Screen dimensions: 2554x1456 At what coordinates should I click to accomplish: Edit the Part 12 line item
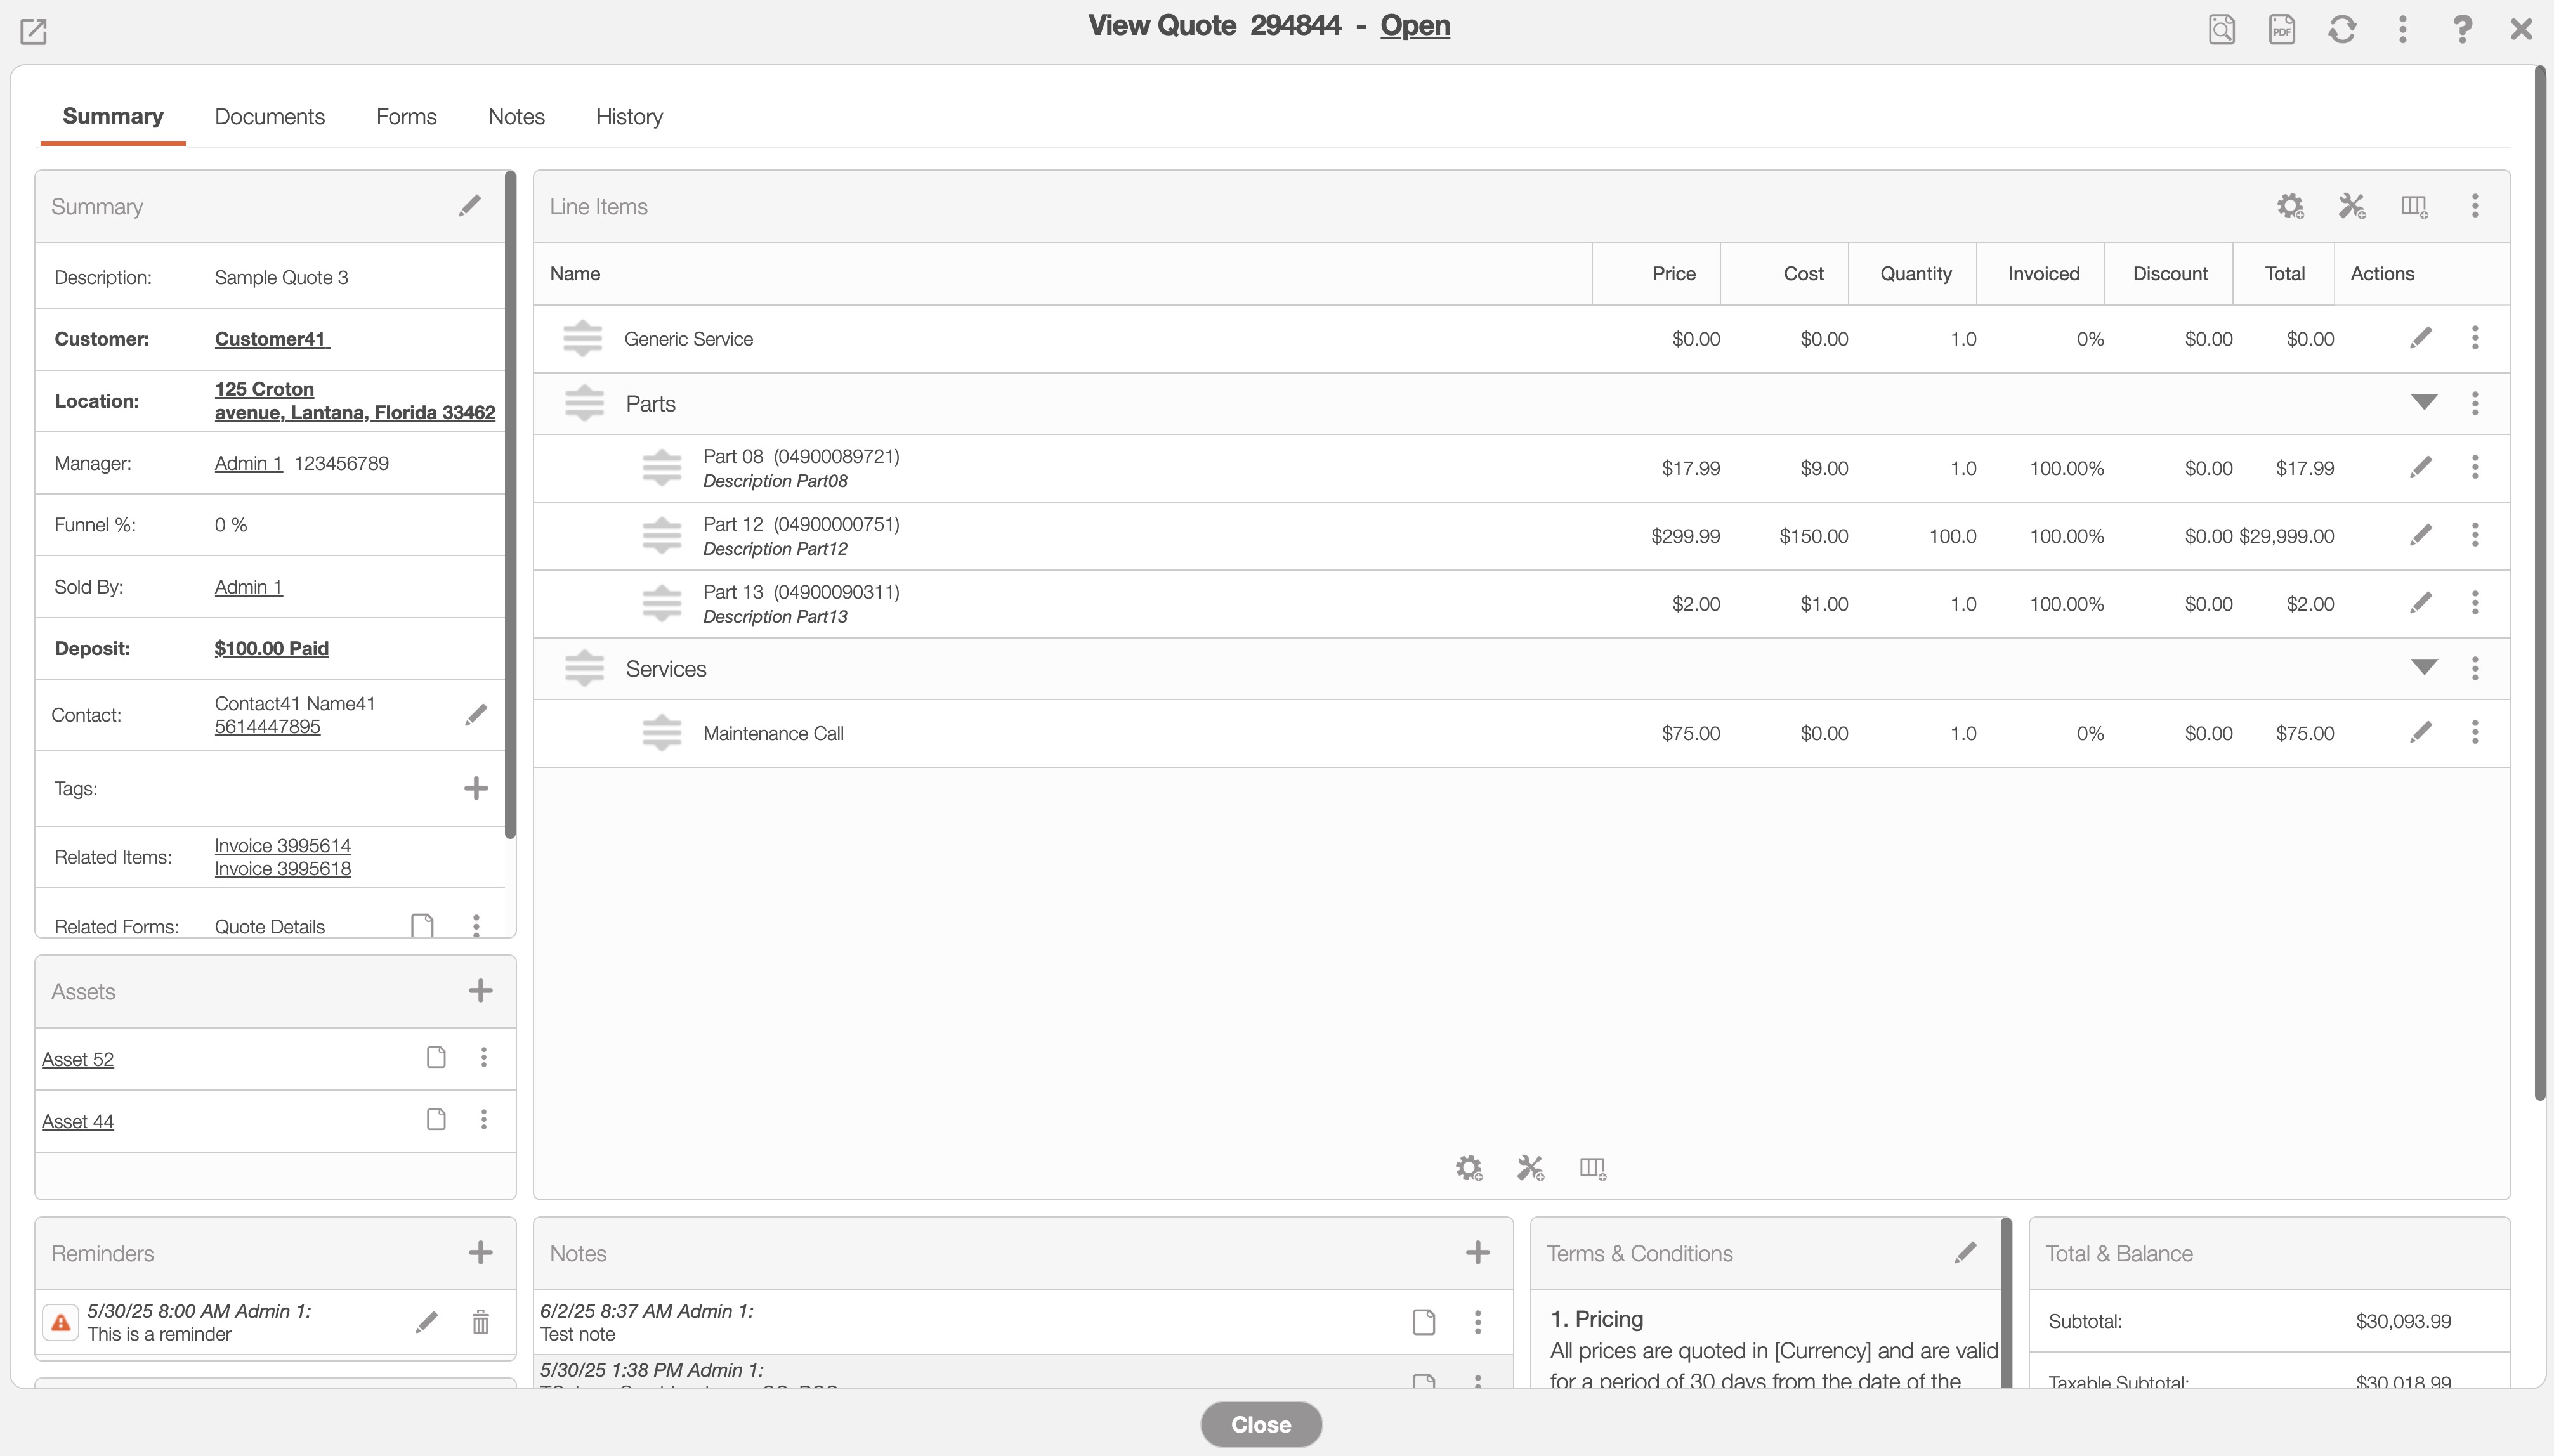pyautogui.click(x=2420, y=535)
